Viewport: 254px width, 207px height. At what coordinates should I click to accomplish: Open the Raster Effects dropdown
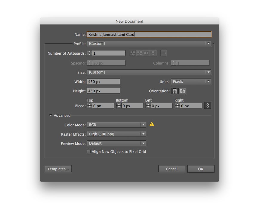(143, 134)
